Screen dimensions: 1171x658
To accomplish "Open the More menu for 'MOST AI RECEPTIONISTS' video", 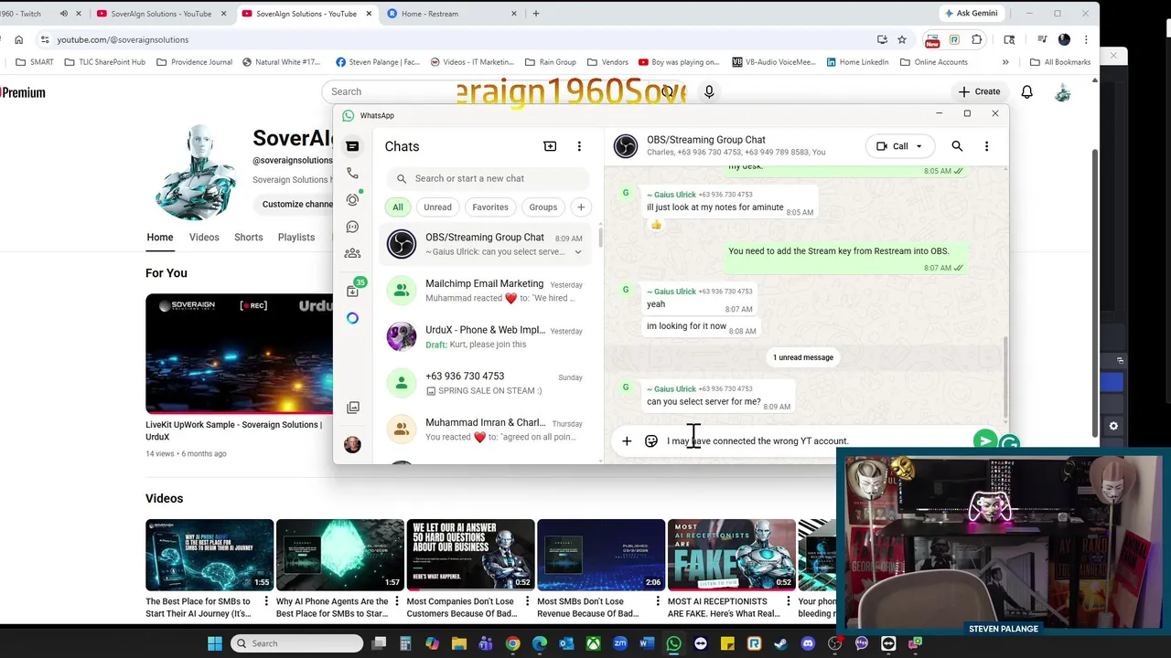I will point(790,601).
